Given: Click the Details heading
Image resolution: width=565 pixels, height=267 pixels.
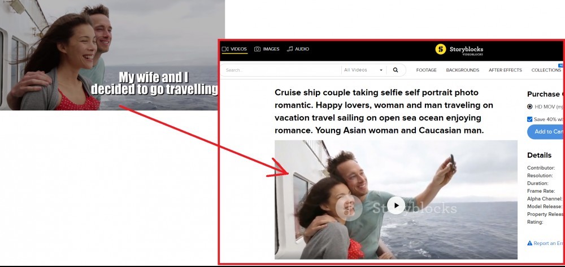Looking at the screenshot, I should pos(539,155).
